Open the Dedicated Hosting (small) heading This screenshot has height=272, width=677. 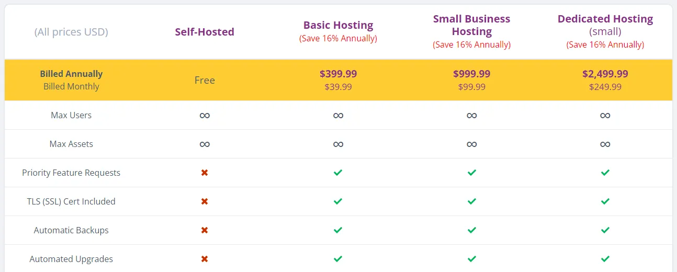pyautogui.click(x=605, y=25)
